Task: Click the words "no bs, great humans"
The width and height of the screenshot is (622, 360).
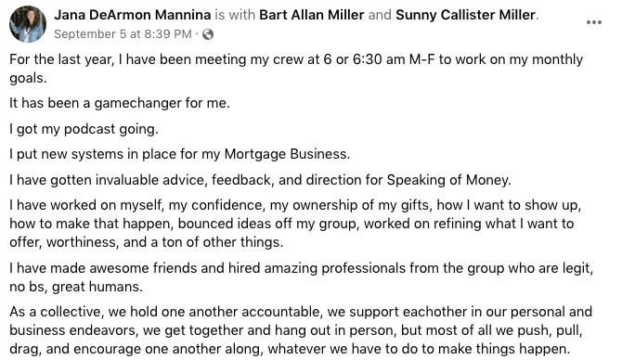Action: coord(75,287)
